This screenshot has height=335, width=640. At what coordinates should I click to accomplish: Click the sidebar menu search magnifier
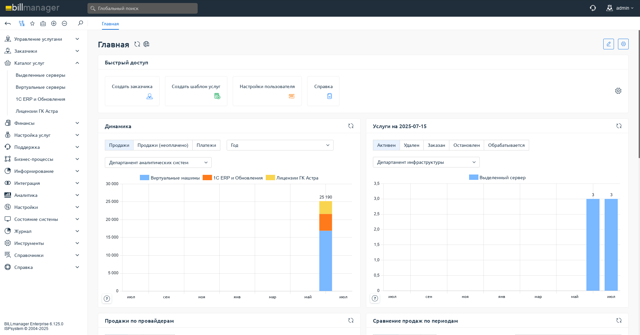(80, 23)
